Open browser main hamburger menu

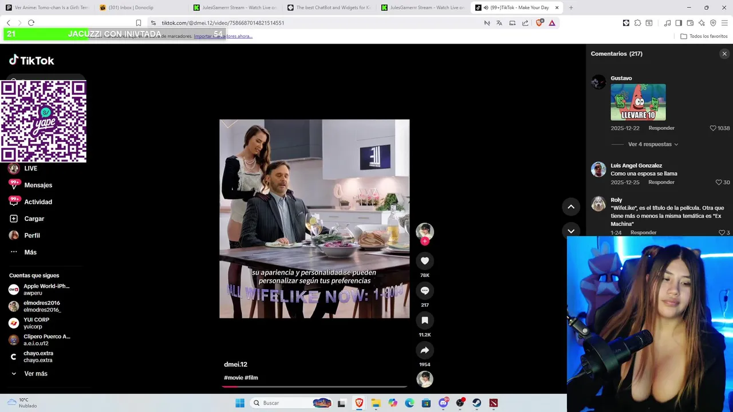(x=725, y=23)
